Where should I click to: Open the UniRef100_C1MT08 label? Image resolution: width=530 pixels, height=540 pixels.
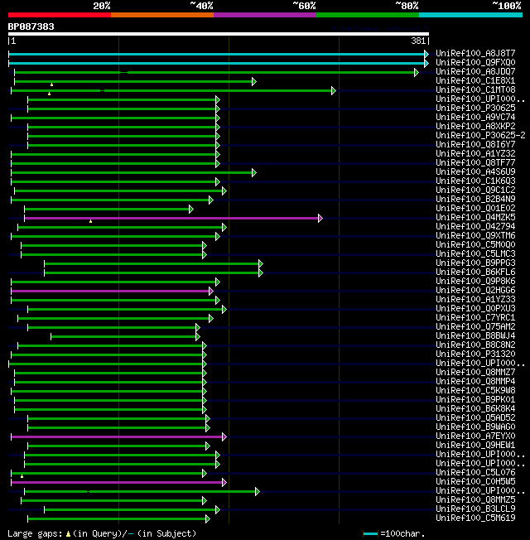point(475,89)
